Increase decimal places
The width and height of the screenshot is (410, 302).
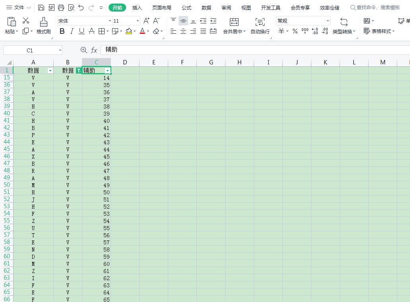tap(315, 31)
